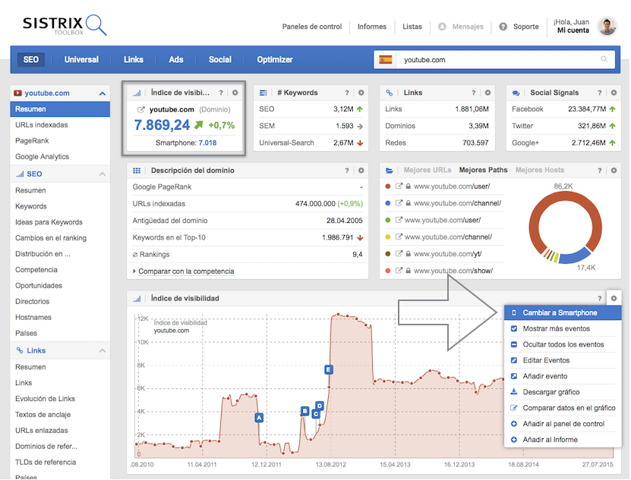Collapse the SEO sidebar section
The width and height of the screenshot is (631, 480).
coord(103,174)
